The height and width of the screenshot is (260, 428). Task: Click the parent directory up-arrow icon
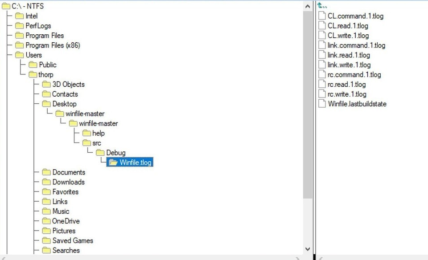(322, 6)
